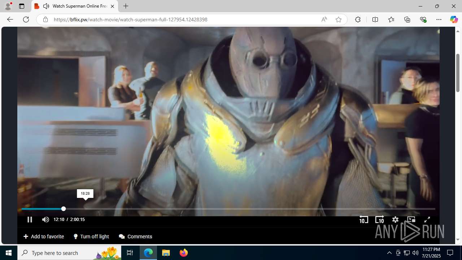
Task: Turn off light
Action: 91,237
